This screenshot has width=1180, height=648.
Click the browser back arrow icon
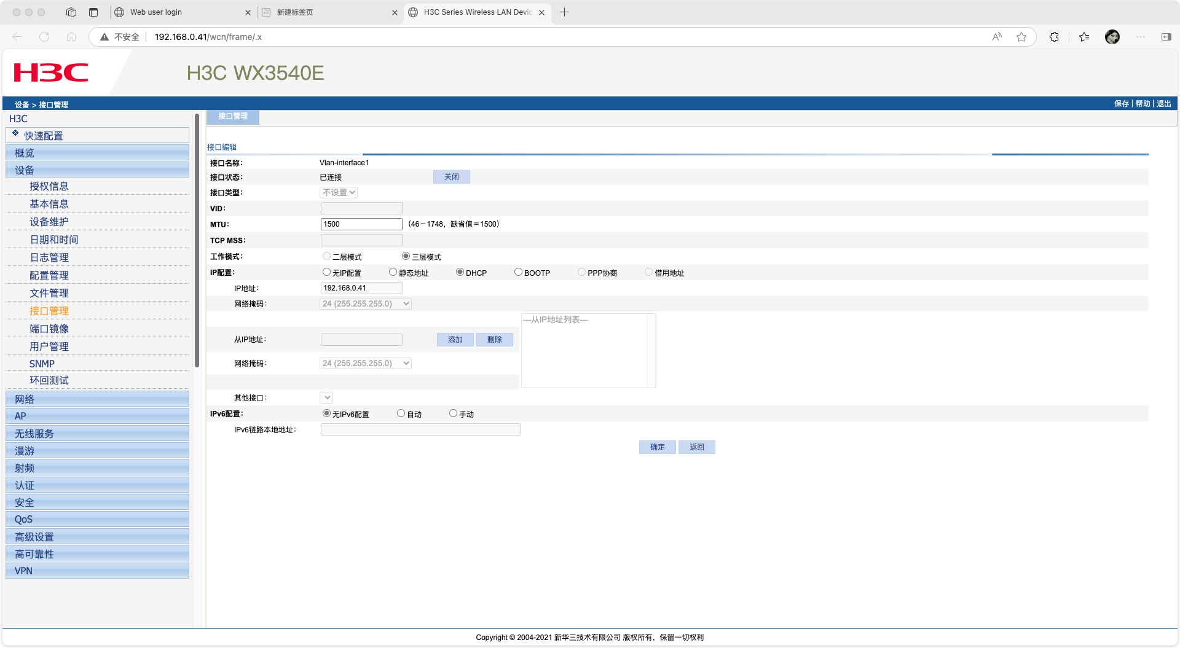pos(17,37)
